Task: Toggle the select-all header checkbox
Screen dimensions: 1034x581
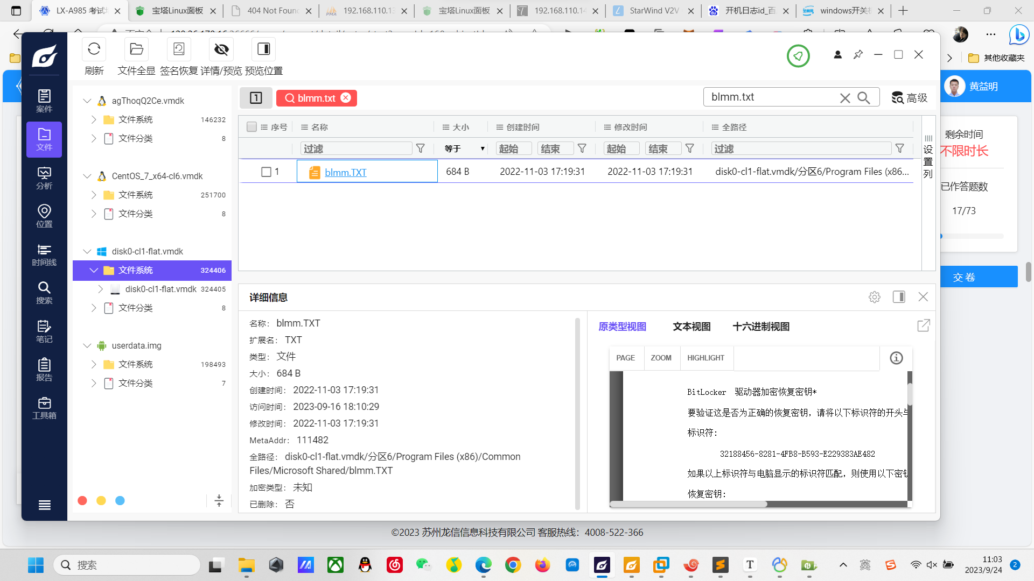Action: pos(251,127)
